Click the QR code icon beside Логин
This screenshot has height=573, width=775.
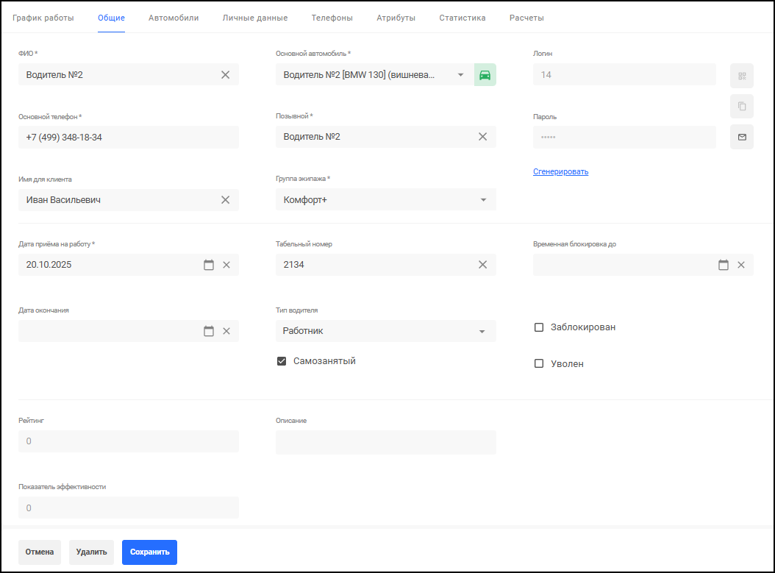coord(741,76)
